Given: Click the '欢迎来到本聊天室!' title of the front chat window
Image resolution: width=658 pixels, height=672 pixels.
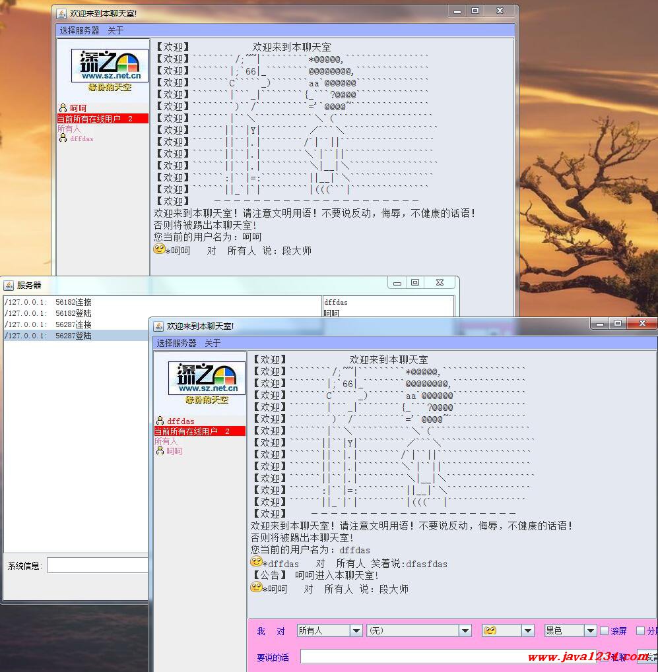Looking at the screenshot, I should [201, 326].
